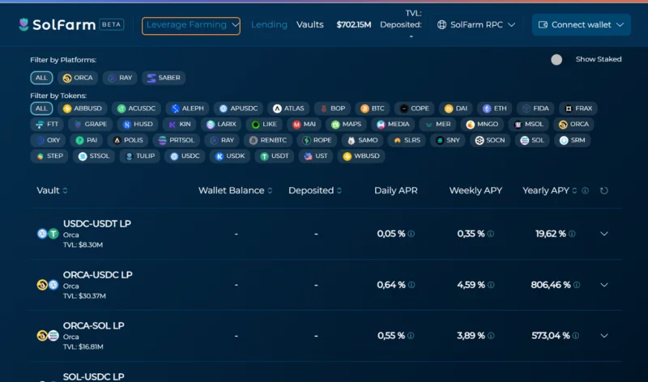The height and width of the screenshot is (382, 648).
Task: Filter tokens by ABBUSD
Action: point(83,108)
